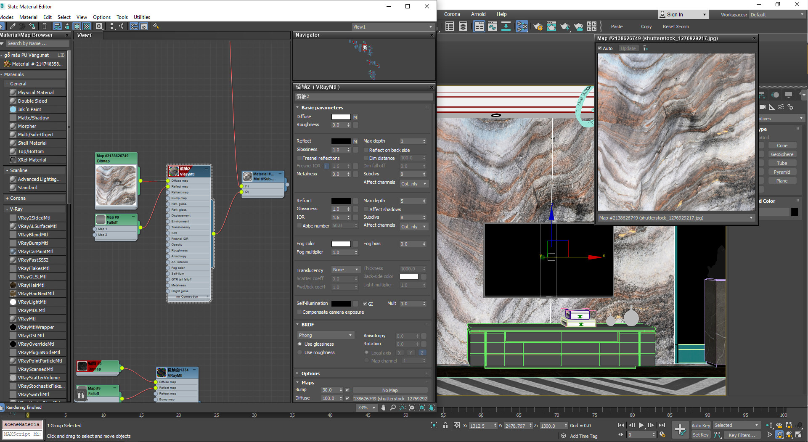
Task: Enable the Fresnel reflections checkbox
Action: tap(299, 158)
